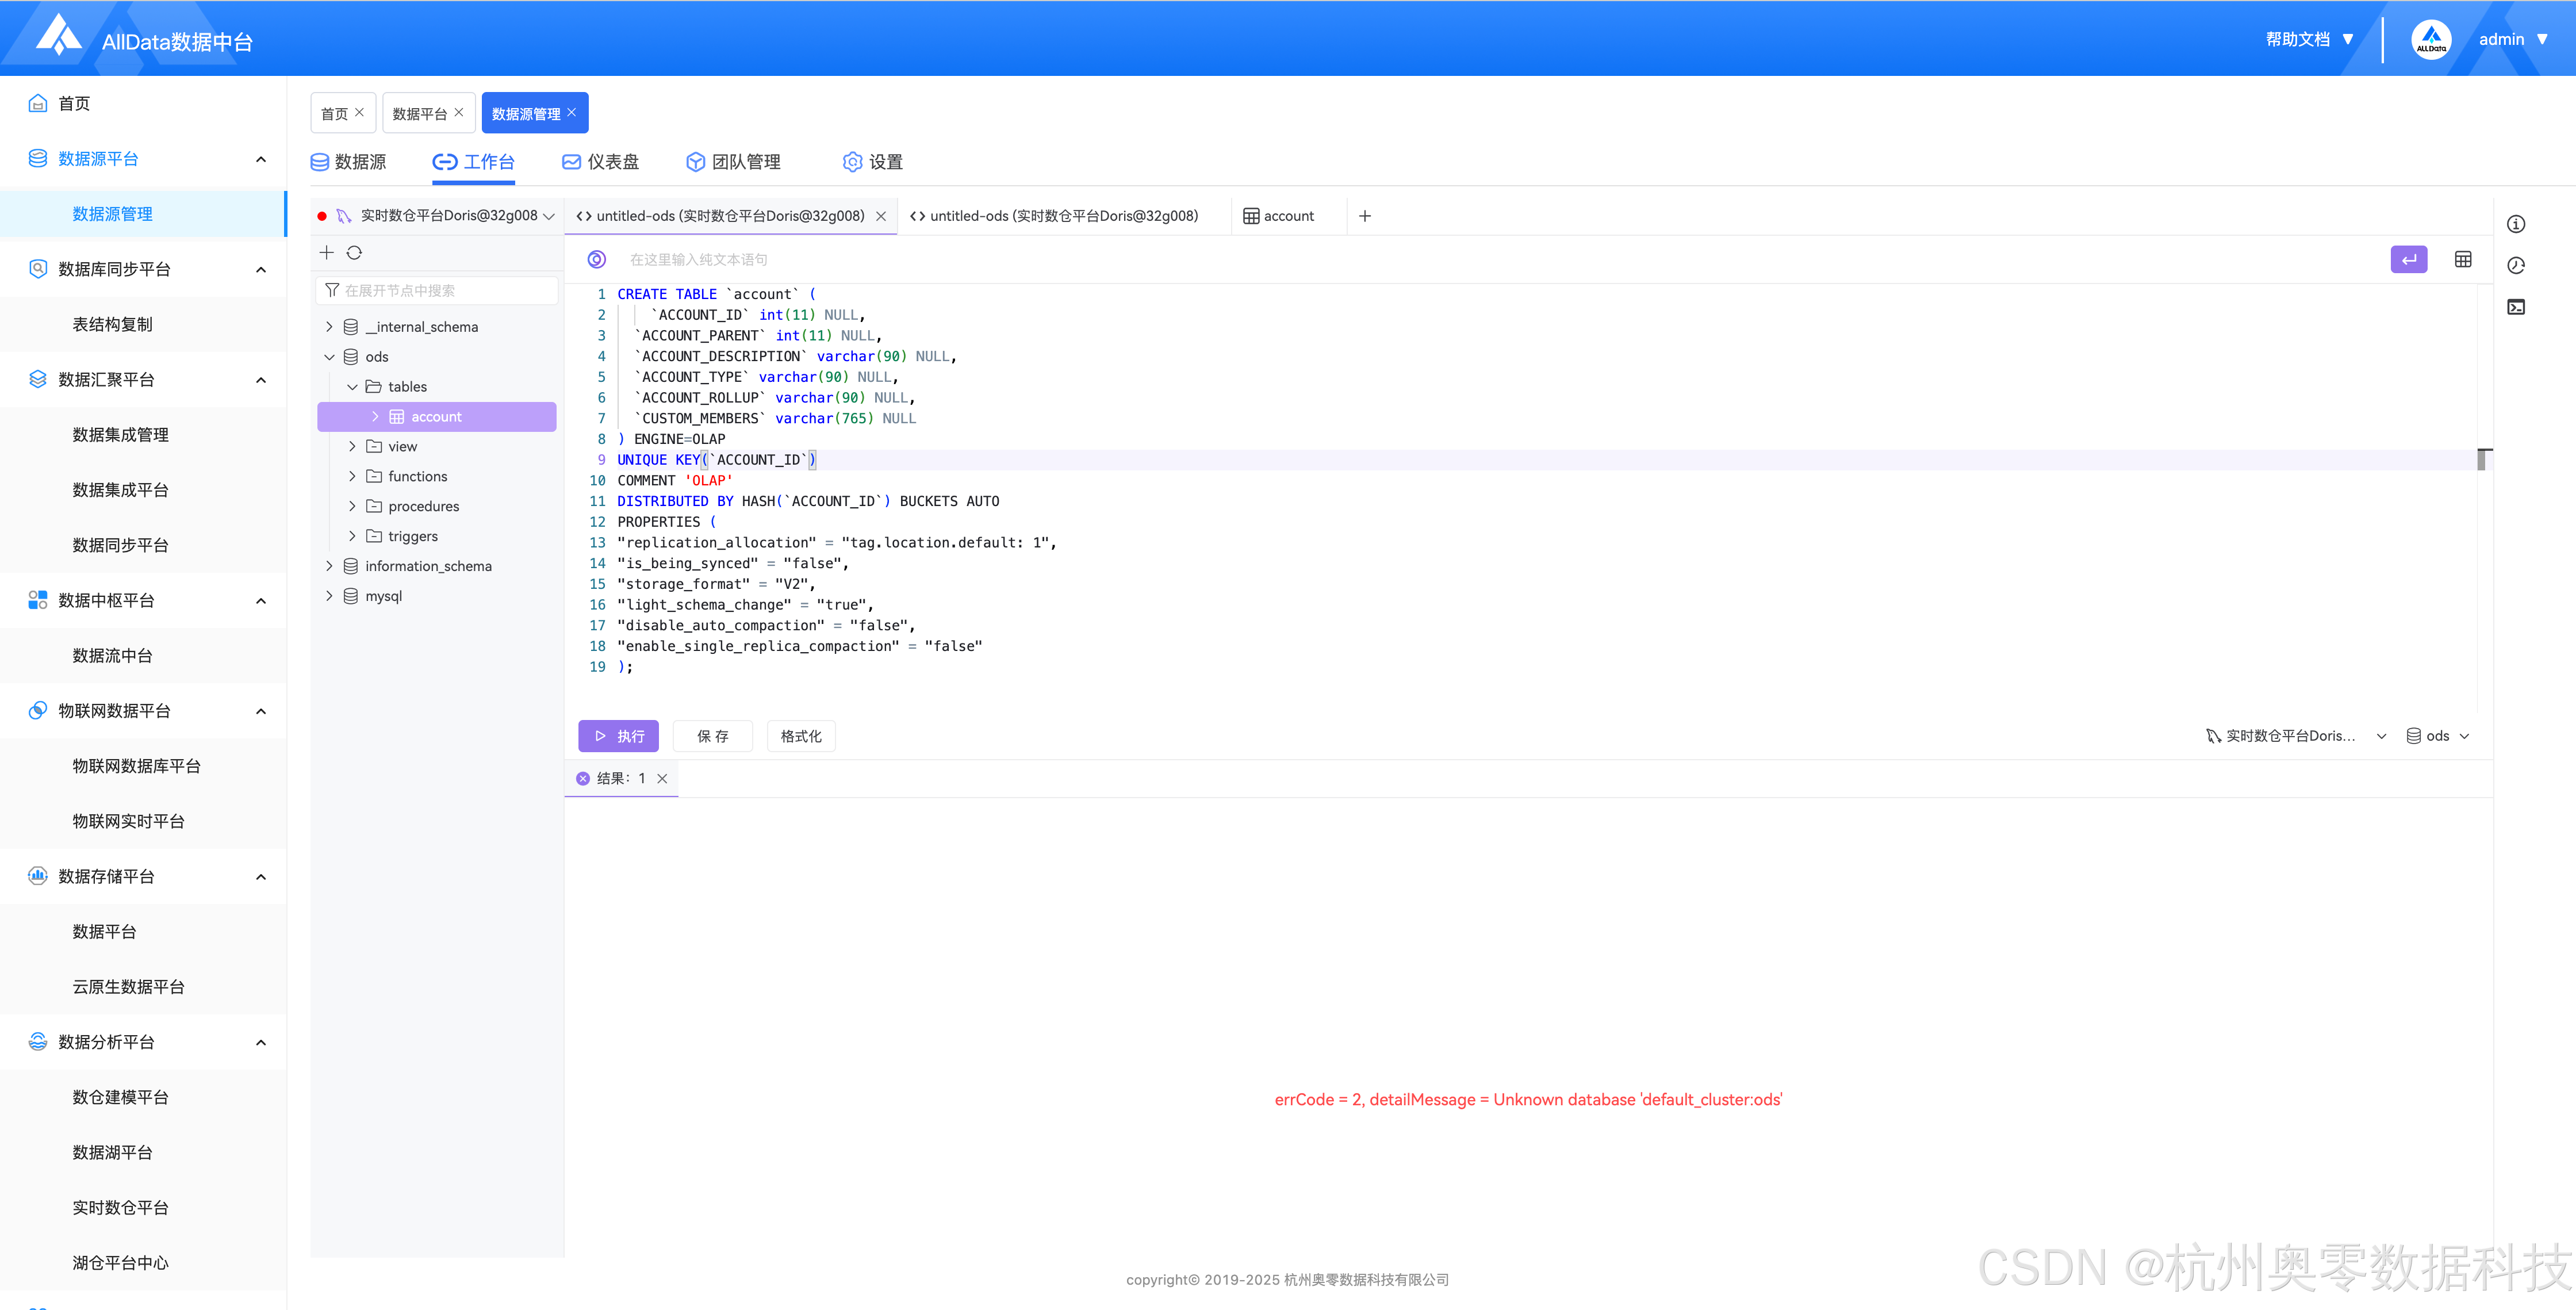
Task: Collapse the 数据源平台 sidebar section
Action: pos(261,159)
